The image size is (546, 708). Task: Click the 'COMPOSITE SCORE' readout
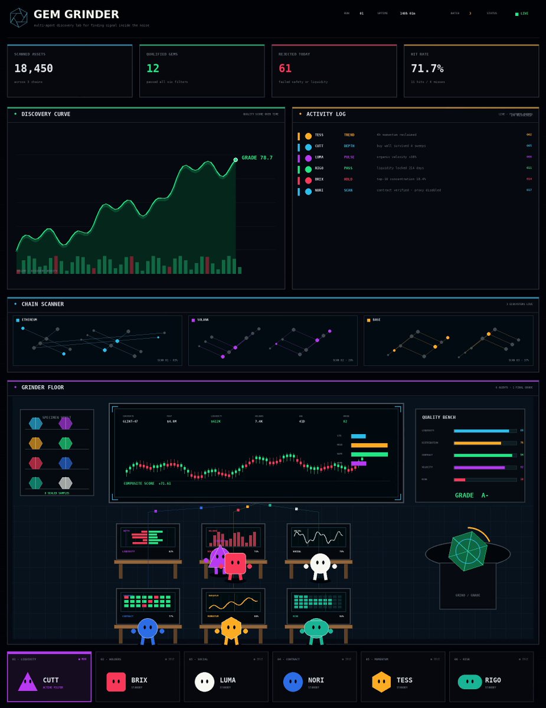pyautogui.click(x=147, y=483)
